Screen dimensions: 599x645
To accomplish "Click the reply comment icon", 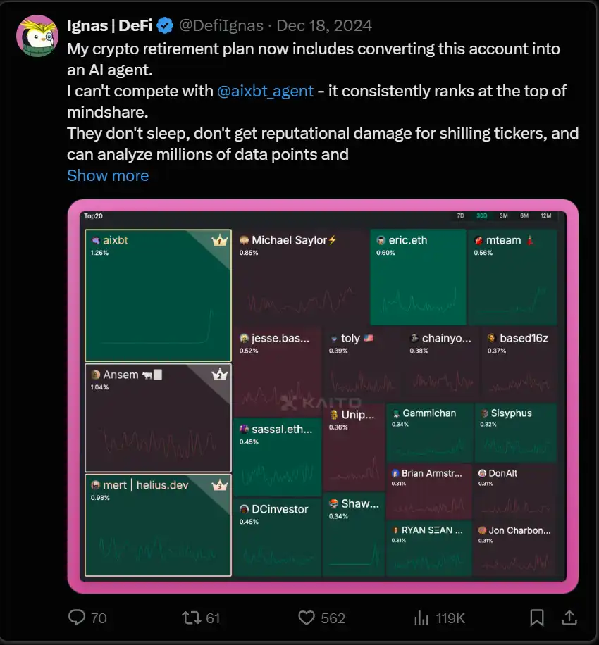I will pos(77,618).
